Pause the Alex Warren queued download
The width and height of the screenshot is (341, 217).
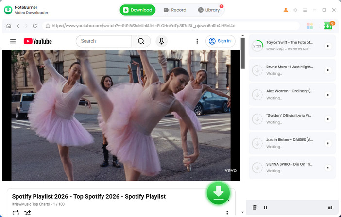328,95
